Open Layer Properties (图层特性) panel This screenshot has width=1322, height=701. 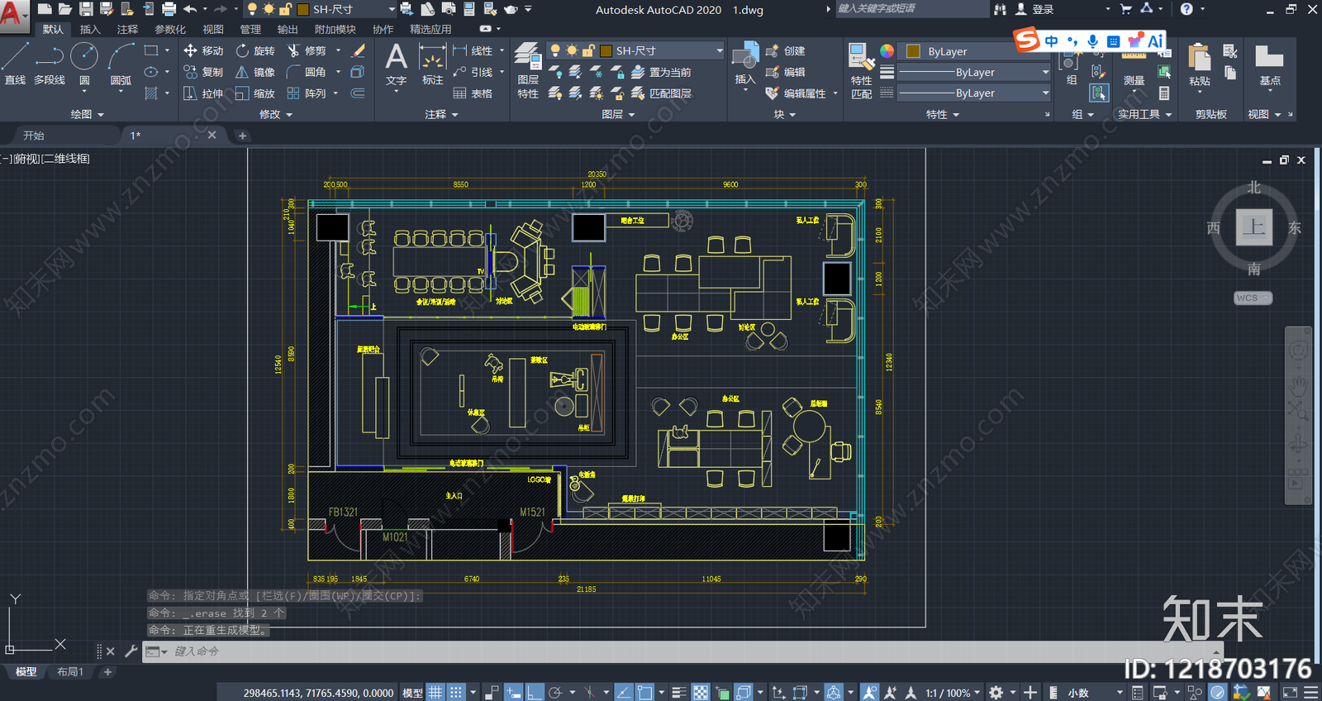click(x=528, y=71)
